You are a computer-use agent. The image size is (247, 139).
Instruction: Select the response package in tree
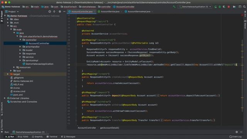click(29, 54)
